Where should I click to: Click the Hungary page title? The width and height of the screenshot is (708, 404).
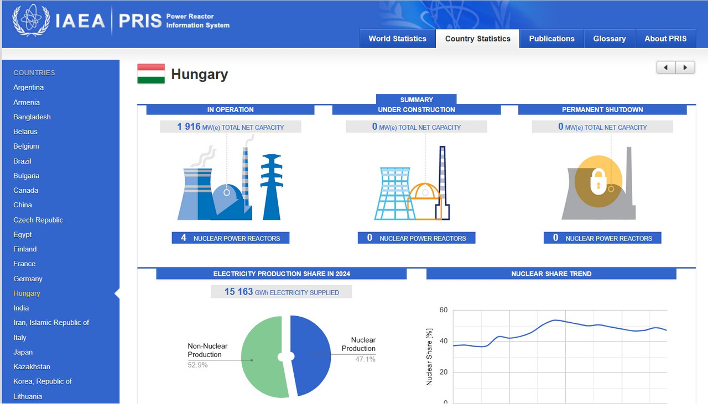pyautogui.click(x=200, y=74)
